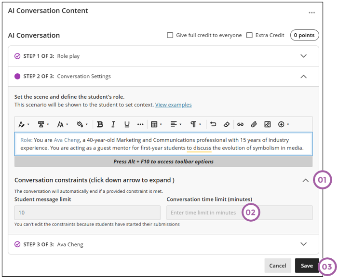Insert a hyperlink using the link icon
This screenshot has width=338, height=280.
pos(240,124)
